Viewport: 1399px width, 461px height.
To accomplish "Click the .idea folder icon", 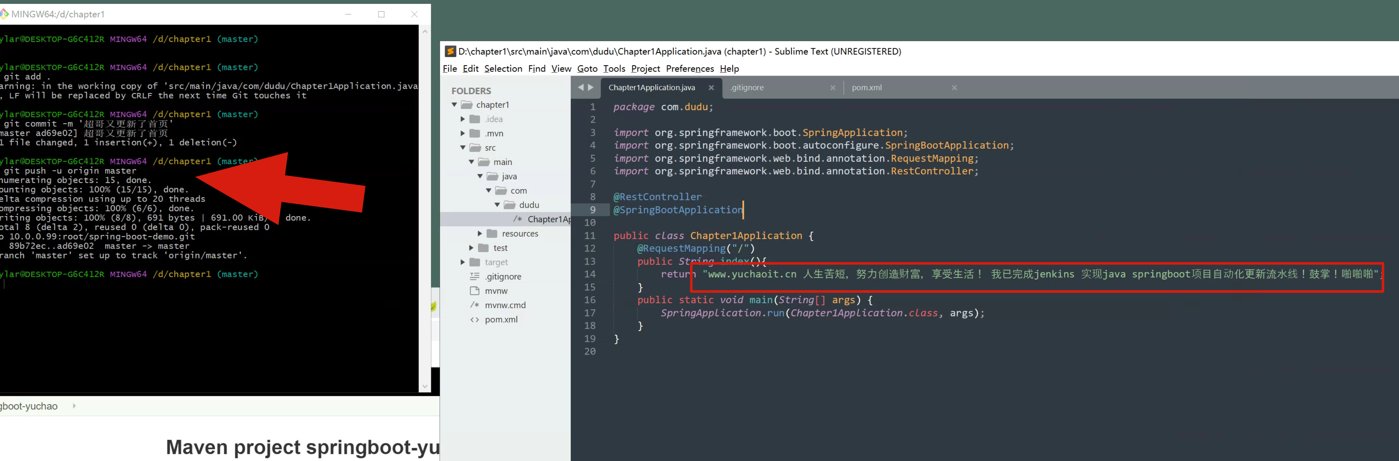I will pyautogui.click(x=475, y=119).
